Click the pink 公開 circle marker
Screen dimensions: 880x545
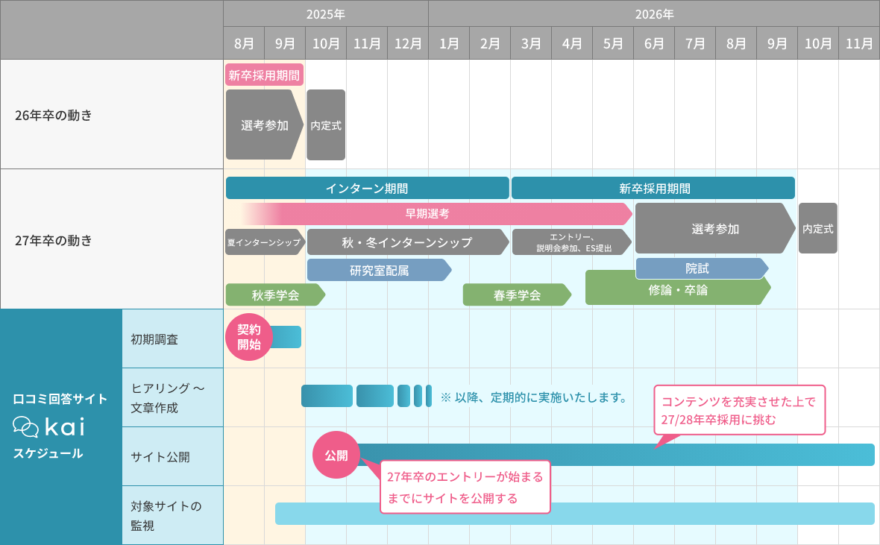point(336,455)
